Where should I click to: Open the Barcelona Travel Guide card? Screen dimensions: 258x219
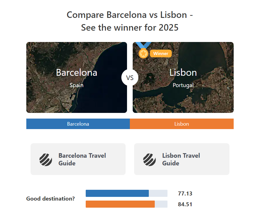point(78,159)
